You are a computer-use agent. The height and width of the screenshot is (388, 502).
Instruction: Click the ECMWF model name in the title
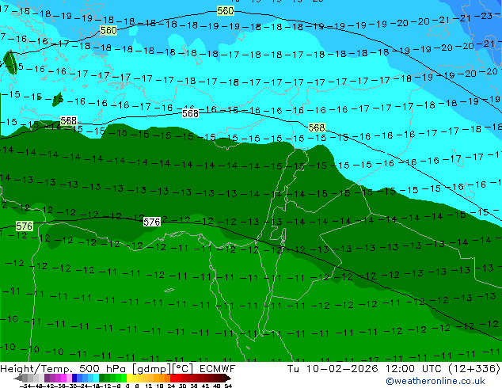[x=218, y=369]
